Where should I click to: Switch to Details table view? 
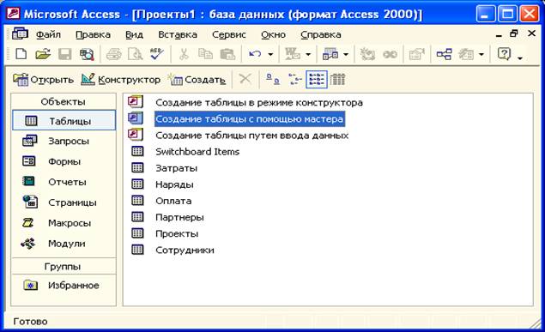point(337,79)
